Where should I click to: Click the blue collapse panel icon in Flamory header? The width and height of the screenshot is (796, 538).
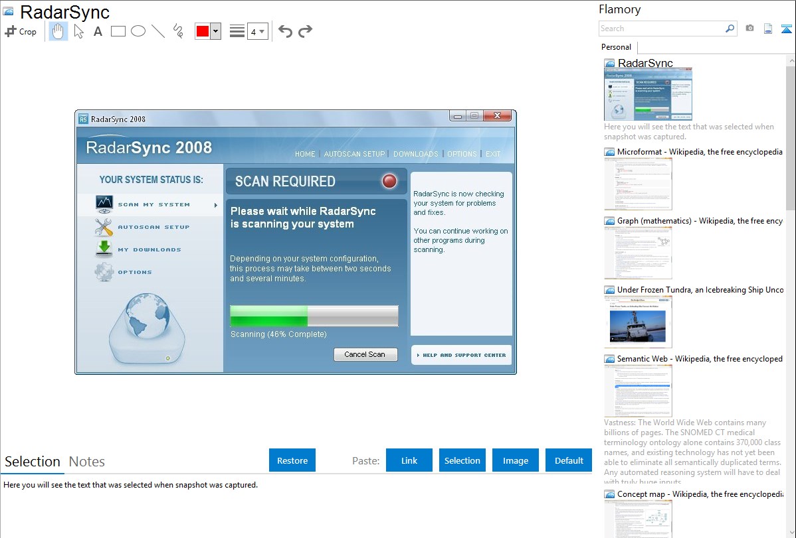coord(786,29)
